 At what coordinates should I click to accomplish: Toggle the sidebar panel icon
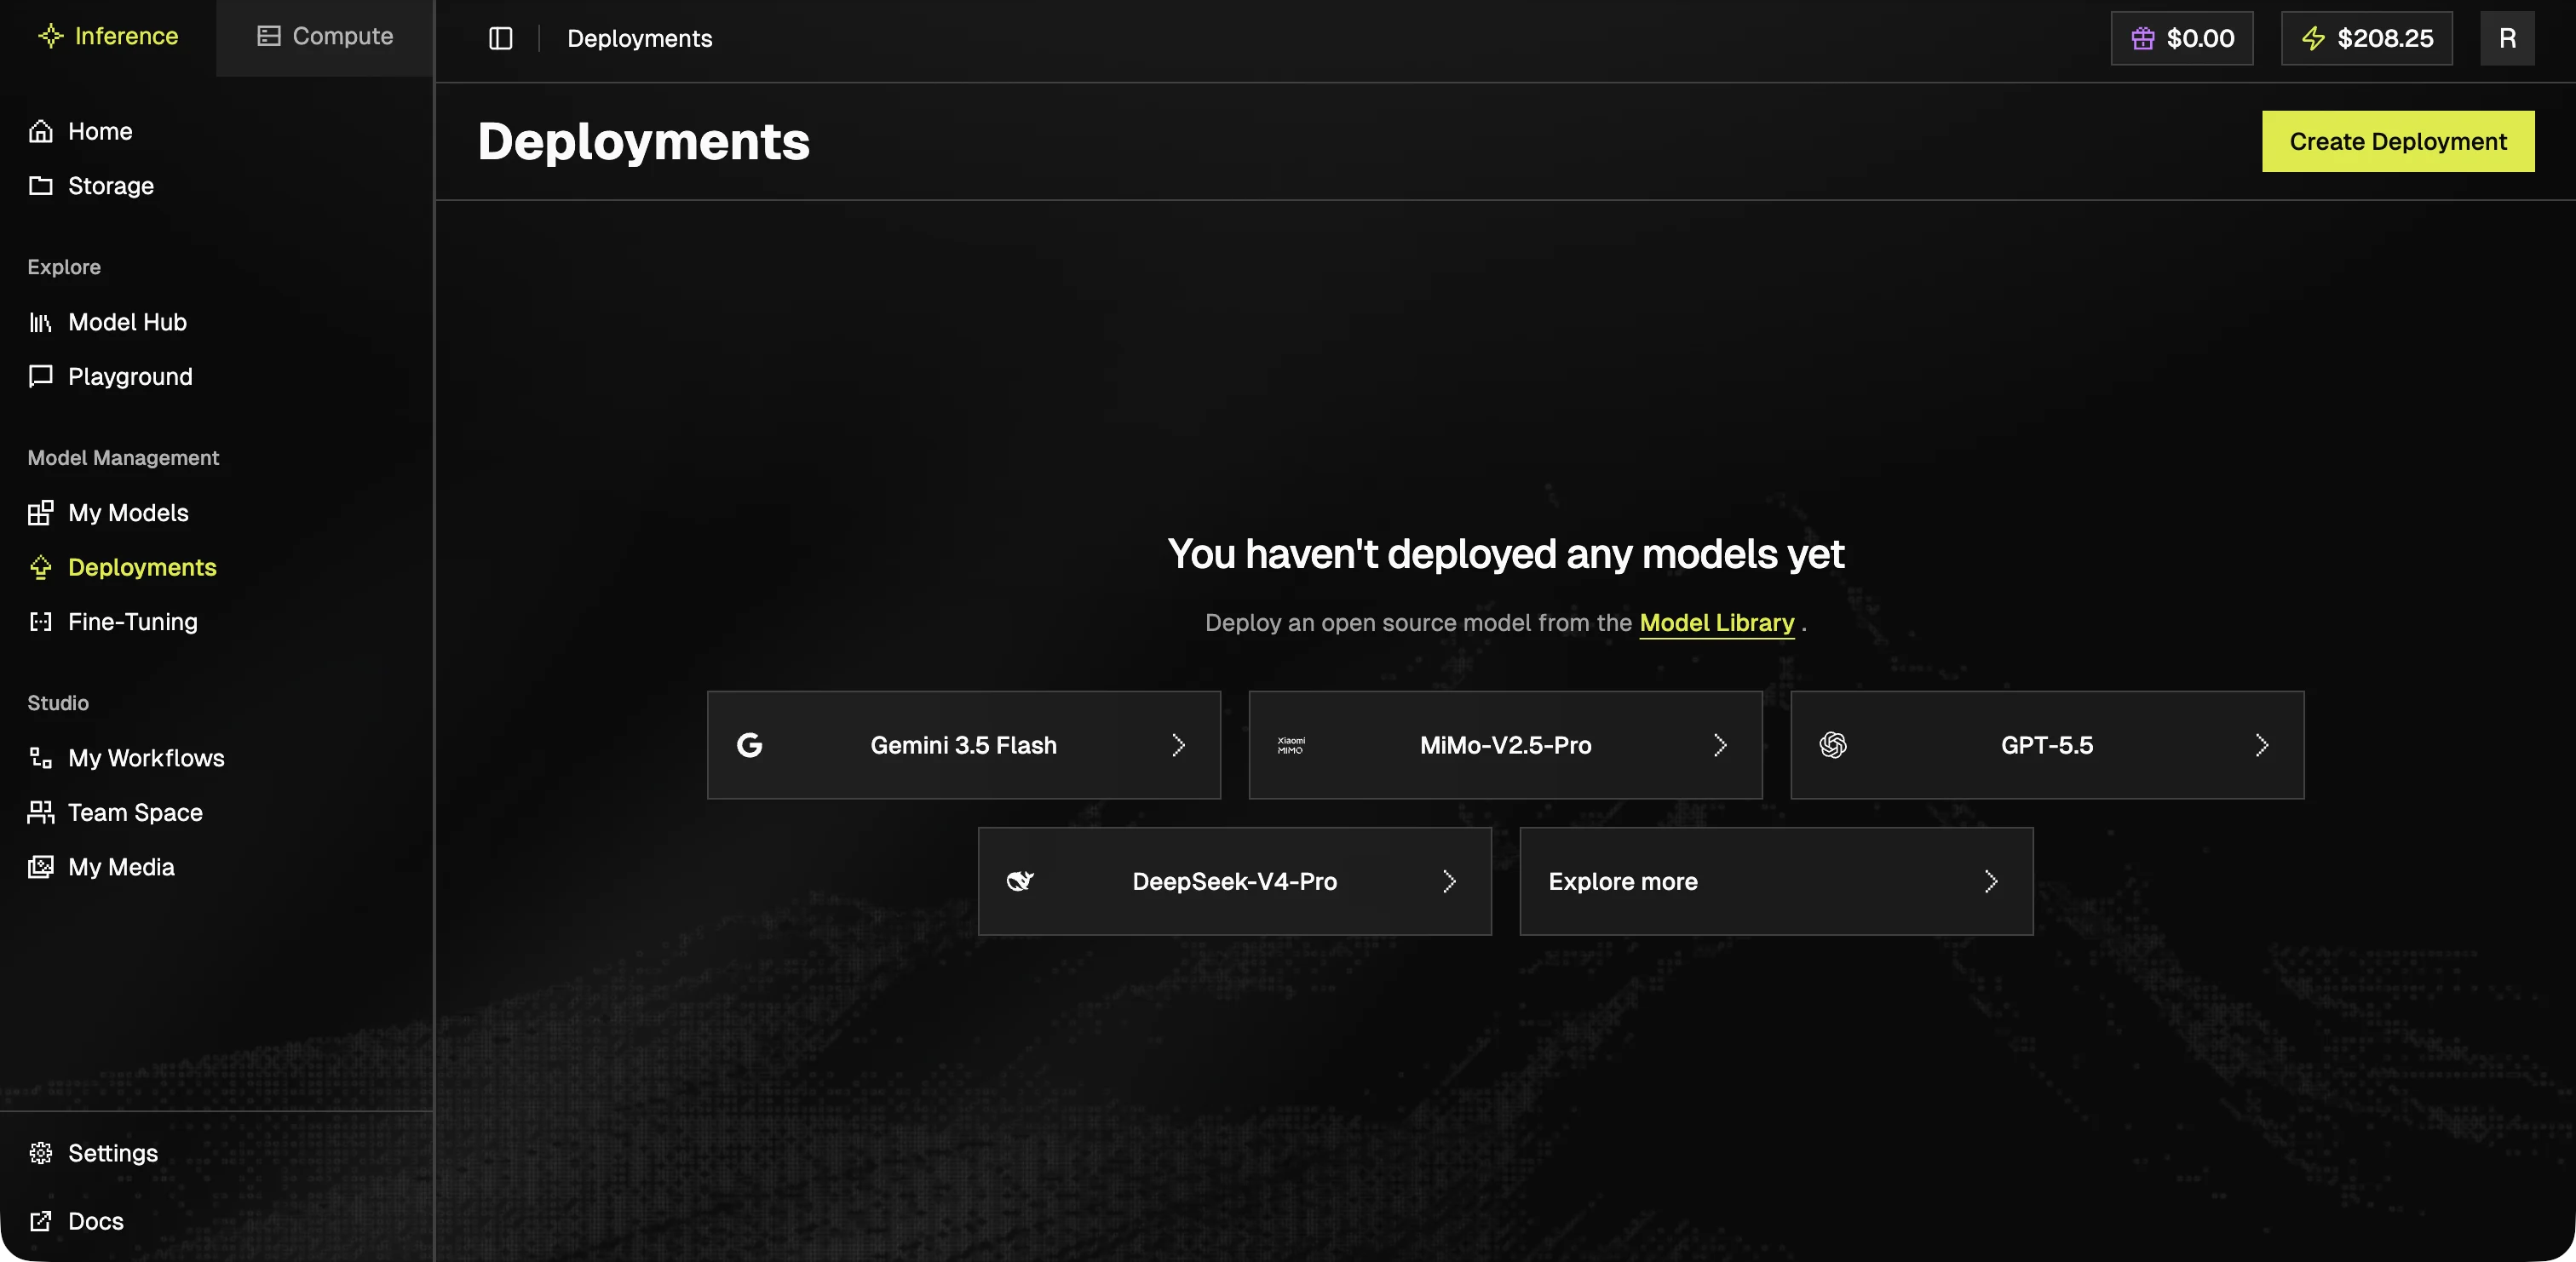coord(500,38)
